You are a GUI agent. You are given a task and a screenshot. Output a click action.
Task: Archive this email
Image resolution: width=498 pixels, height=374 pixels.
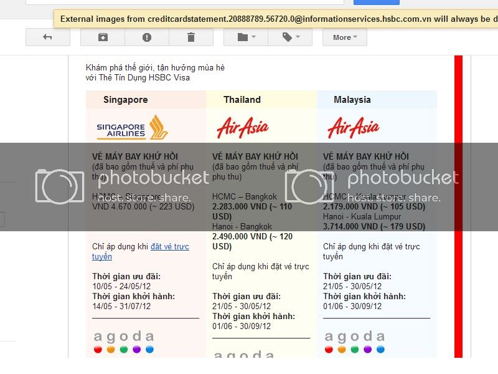point(103,37)
